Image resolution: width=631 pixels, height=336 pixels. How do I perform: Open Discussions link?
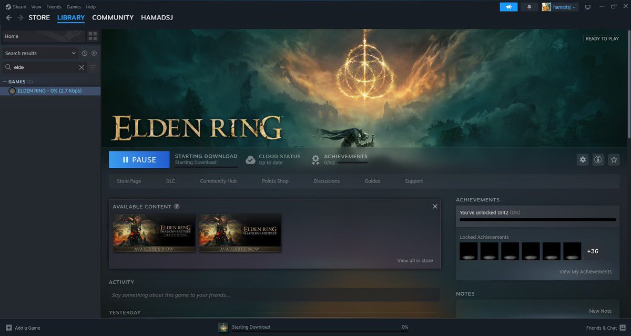(x=327, y=181)
